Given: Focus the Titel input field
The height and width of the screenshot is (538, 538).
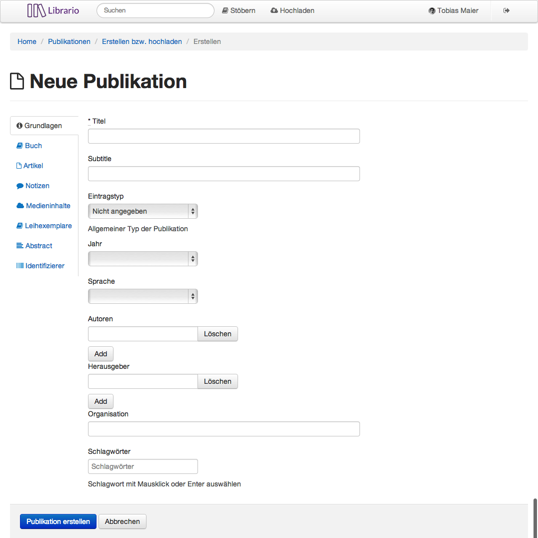Looking at the screenshot, I should 223,136.
